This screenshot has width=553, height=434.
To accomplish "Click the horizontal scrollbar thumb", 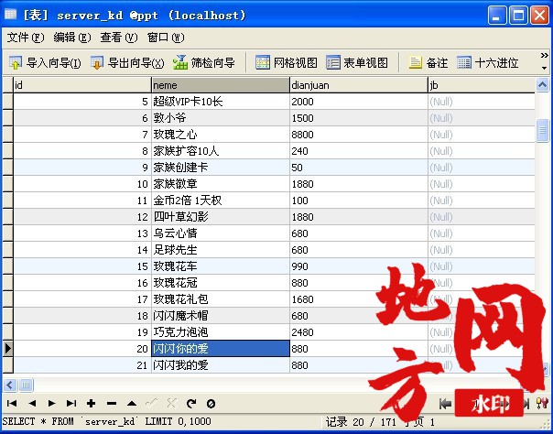I will (x=26, y=385).
